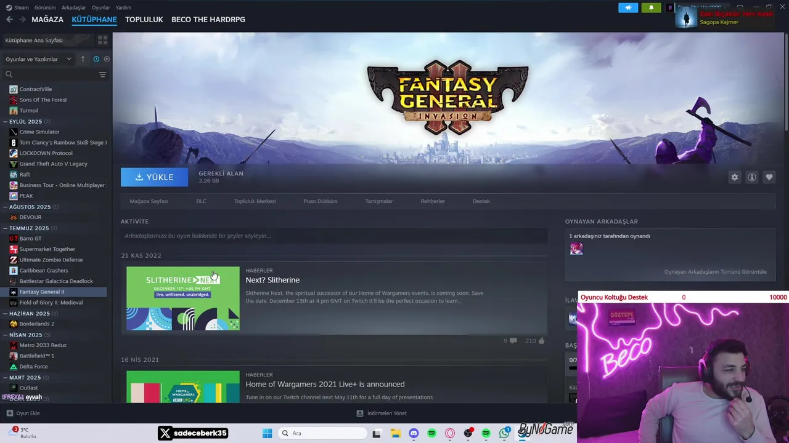This screenshot has height=443, width=789.
Task: Open the library advanced filter icon
Action: (x=102, y=74)
